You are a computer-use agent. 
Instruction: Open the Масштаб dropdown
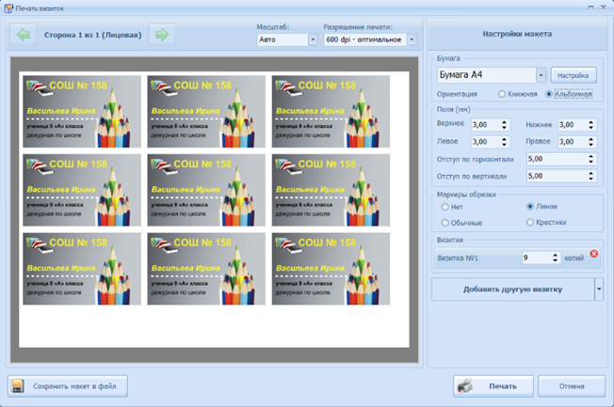313,40
